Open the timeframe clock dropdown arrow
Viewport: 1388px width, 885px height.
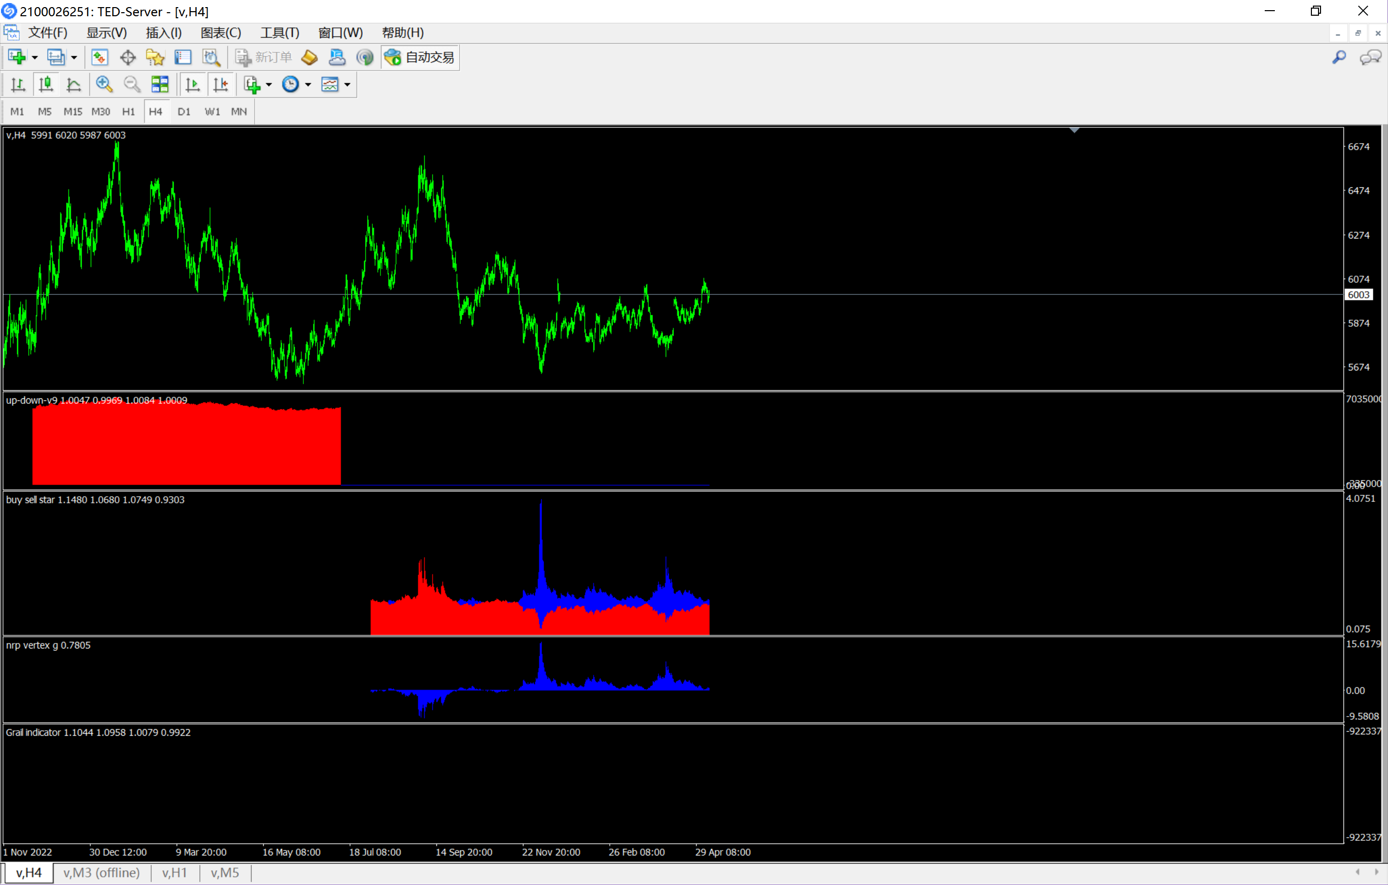308,85
